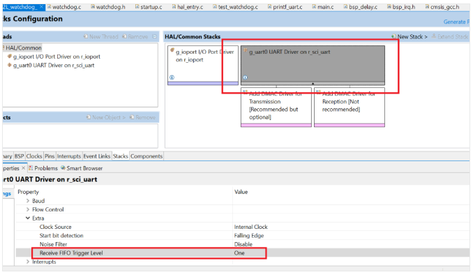Open bsp_irq.h editor tab
Viewport: 473px width, 277px height.
click(401, 7)
